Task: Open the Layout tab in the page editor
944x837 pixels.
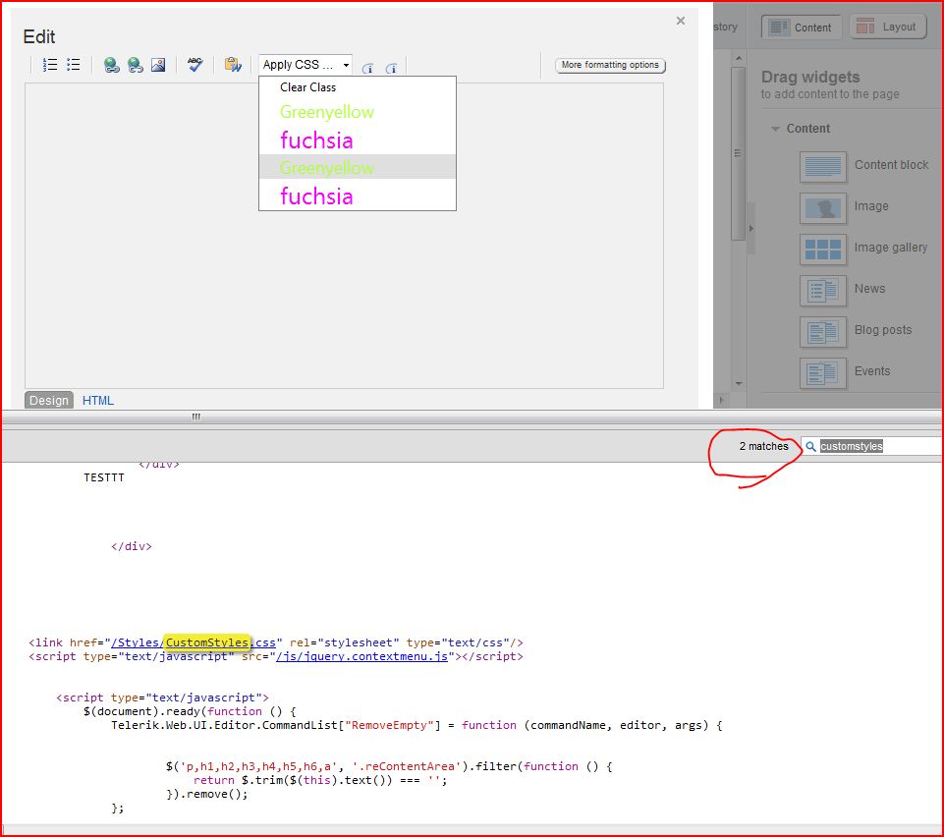Action: coord(888,27)
